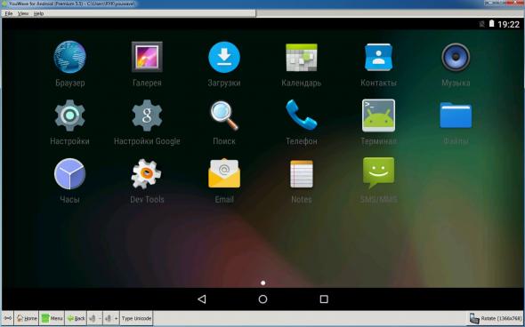
Task: Tap the no-SIM signal icon
Action: [x=481, y=24]
